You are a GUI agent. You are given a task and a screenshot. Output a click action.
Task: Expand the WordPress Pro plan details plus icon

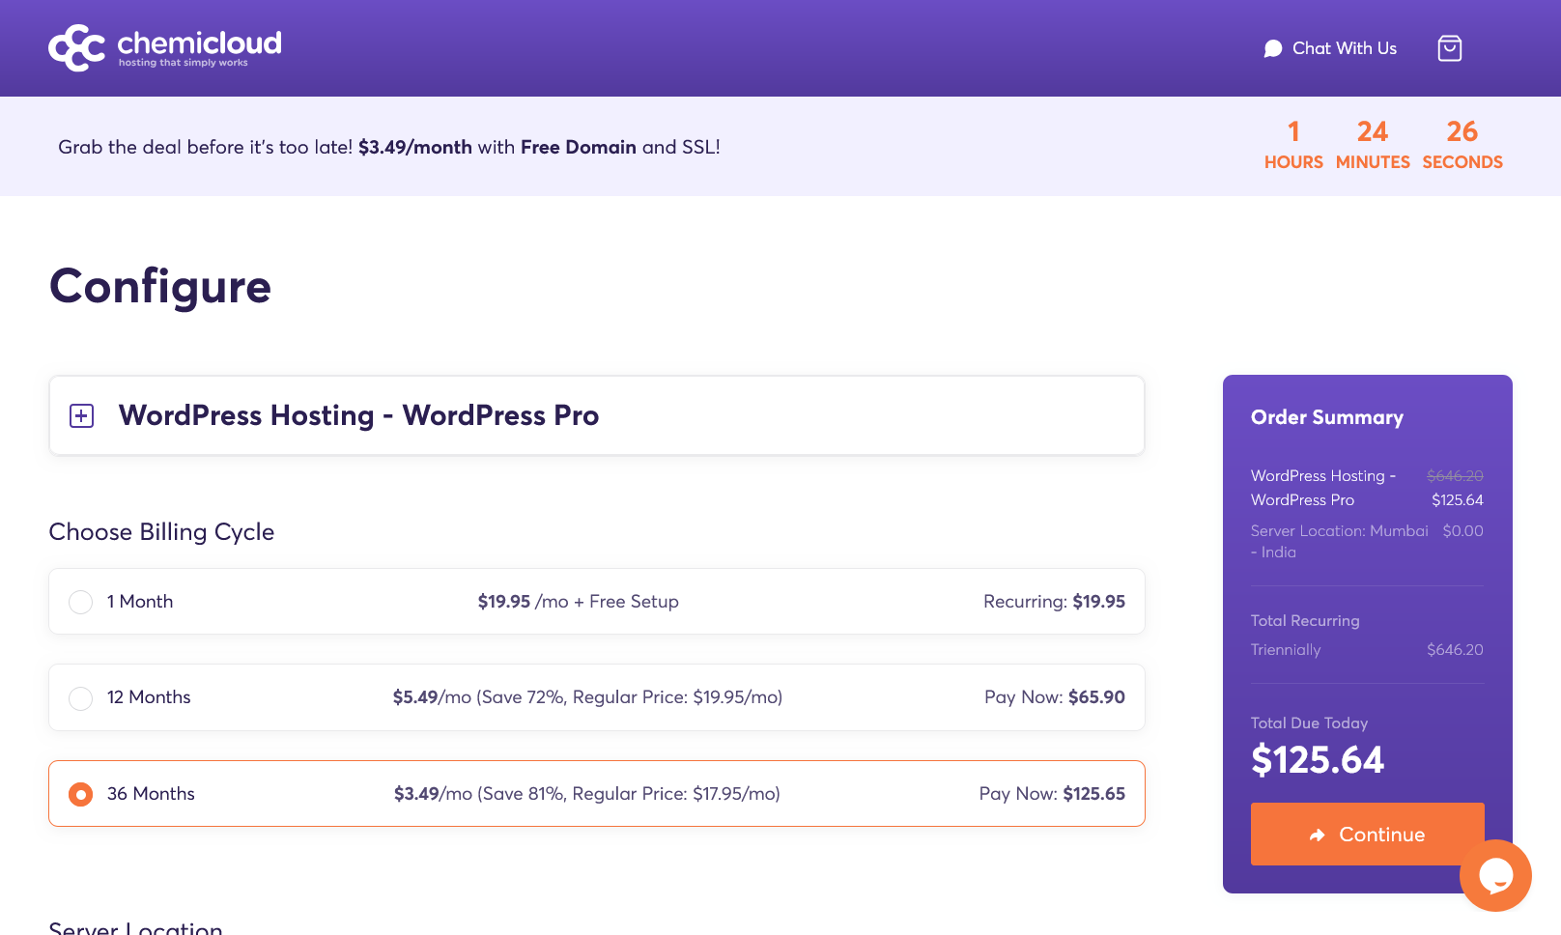coord(82,416)
